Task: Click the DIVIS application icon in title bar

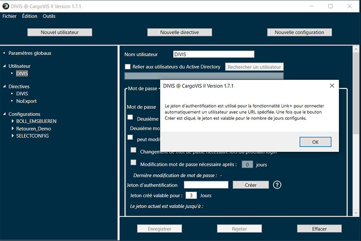Action: (x=6, y=6)
